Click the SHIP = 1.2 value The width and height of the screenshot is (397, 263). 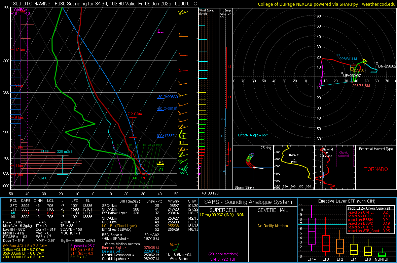[79, 257]
